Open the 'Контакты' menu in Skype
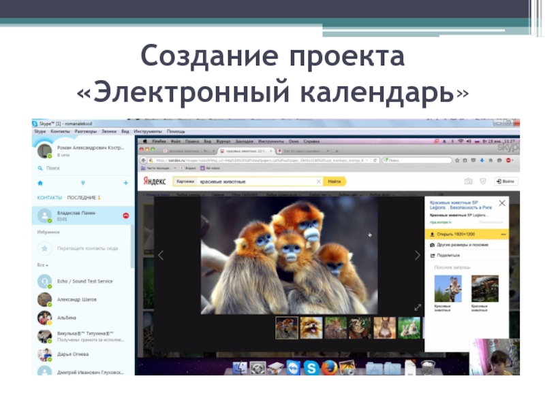The image size is (545, 408). pyautogui.click(x=61, y=131)
